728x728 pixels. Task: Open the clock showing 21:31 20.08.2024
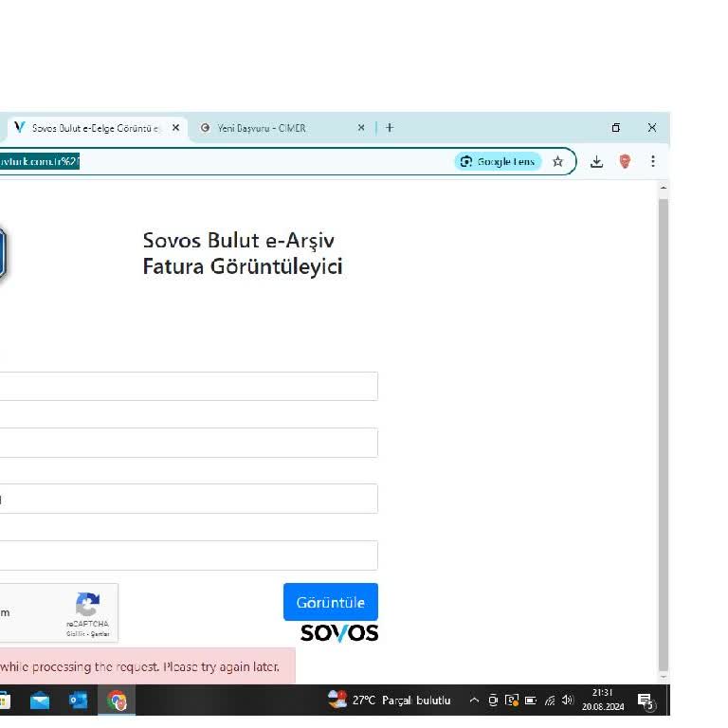point(603,700)
